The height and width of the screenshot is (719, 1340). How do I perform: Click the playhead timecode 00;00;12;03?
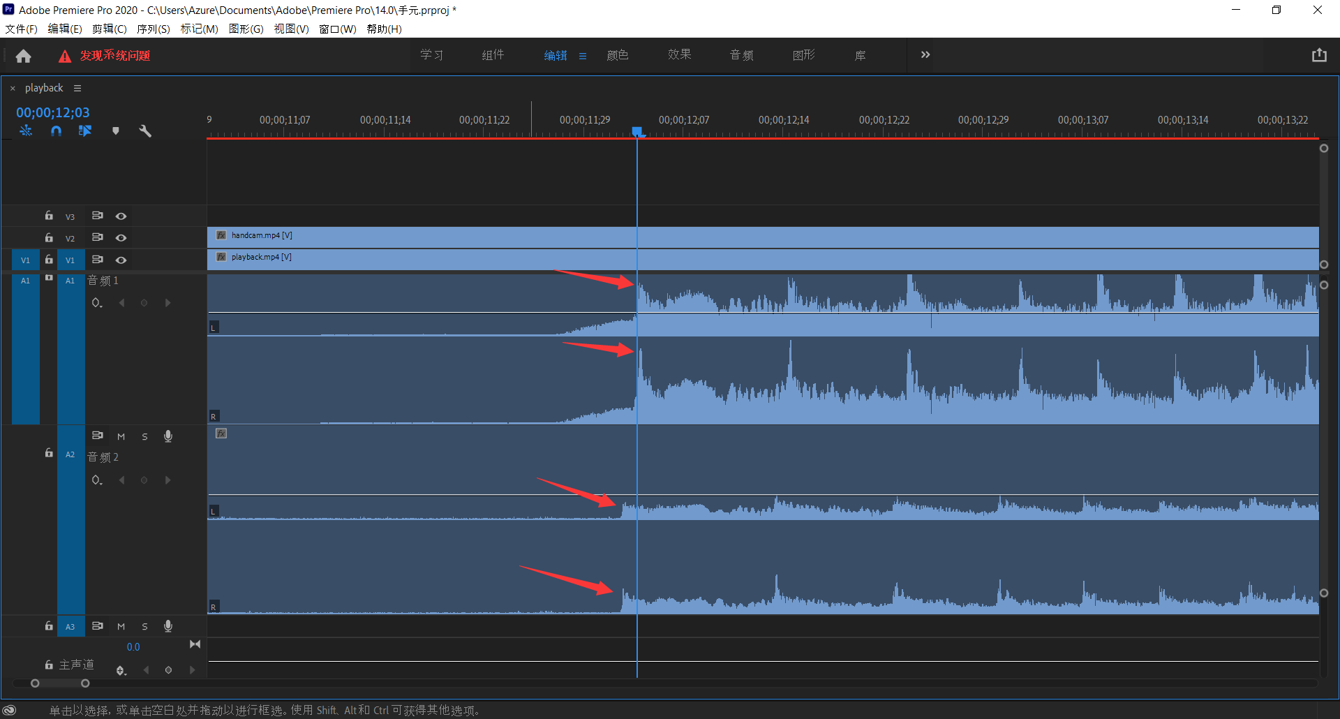coord(53,112)
